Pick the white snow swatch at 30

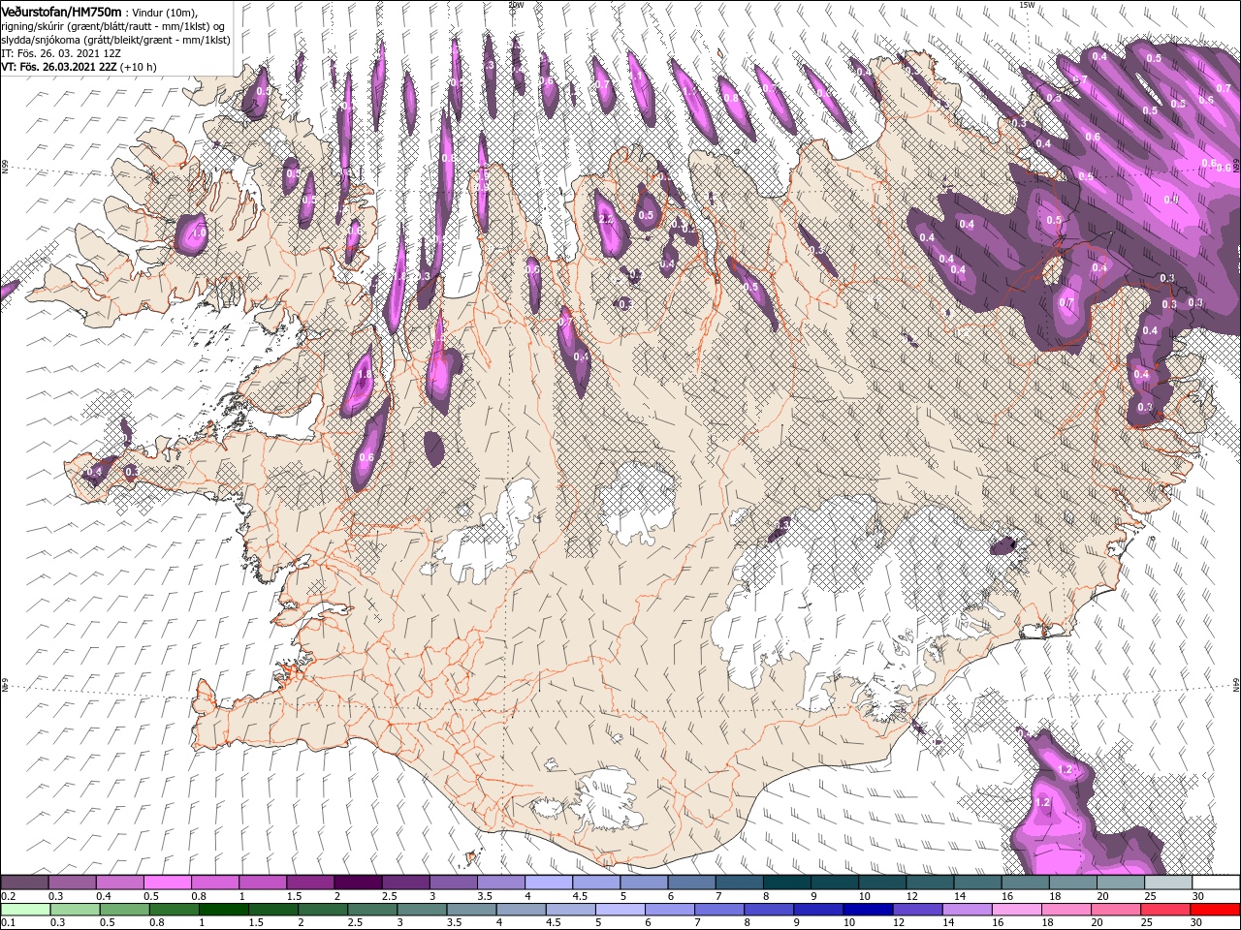point(1217,883)
